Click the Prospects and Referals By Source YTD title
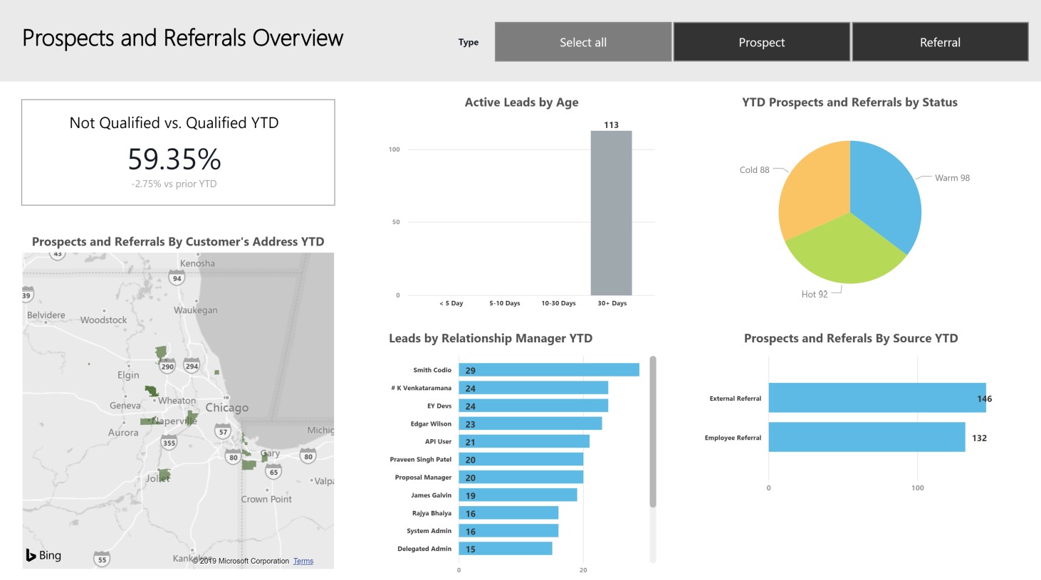This screenshot has width=1041, height=580. pyautogui.click(x=851, y=338)
